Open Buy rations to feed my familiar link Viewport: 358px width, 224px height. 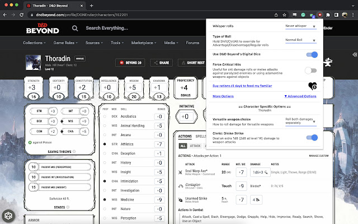[x=242, y=86]
